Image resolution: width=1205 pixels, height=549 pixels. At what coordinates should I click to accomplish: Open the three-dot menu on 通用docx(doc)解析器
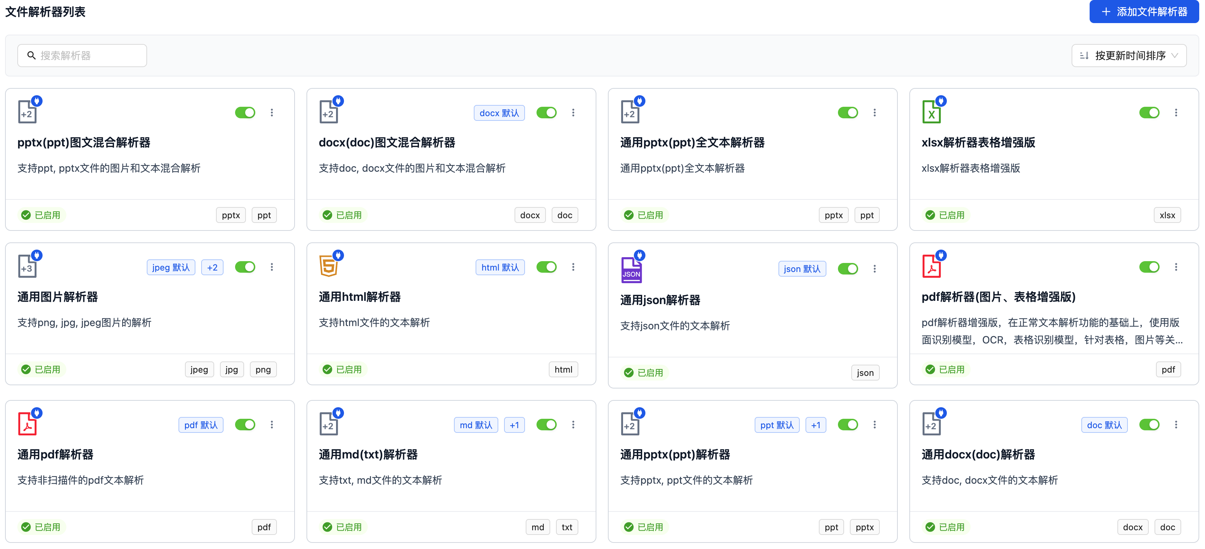tap(1176, 425)
